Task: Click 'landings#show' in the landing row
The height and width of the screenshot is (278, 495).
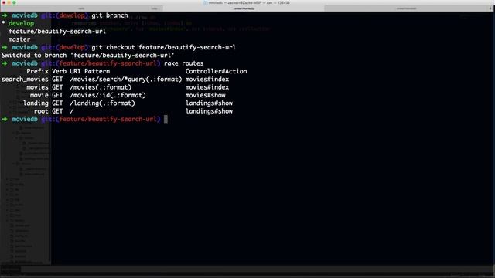Action: click(x=209, y=103)
